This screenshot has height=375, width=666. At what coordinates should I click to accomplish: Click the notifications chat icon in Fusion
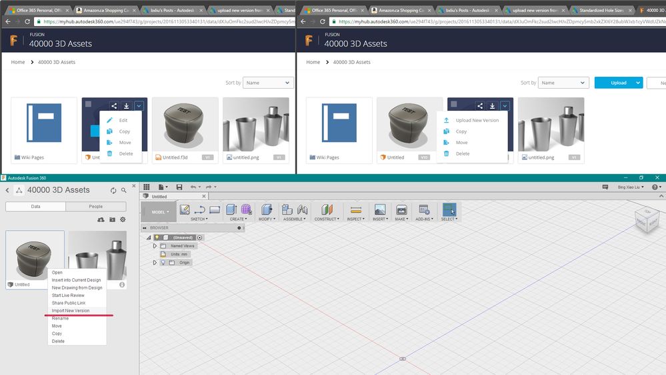[x=605, y=187]
